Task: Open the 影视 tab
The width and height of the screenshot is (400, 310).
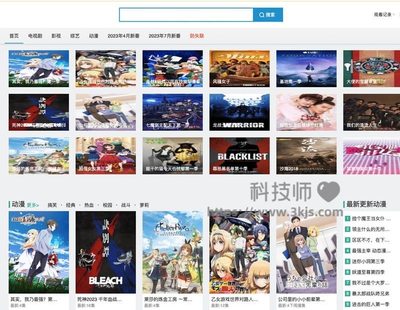Action: pyautogui.click(x=56, y=36)
